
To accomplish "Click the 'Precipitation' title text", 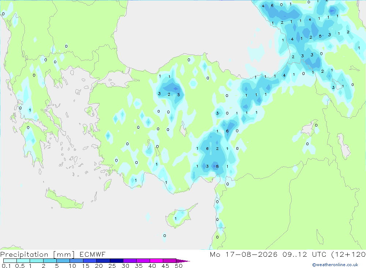I will [24, 254].
